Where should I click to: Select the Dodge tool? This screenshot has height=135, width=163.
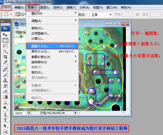point(5,108)
